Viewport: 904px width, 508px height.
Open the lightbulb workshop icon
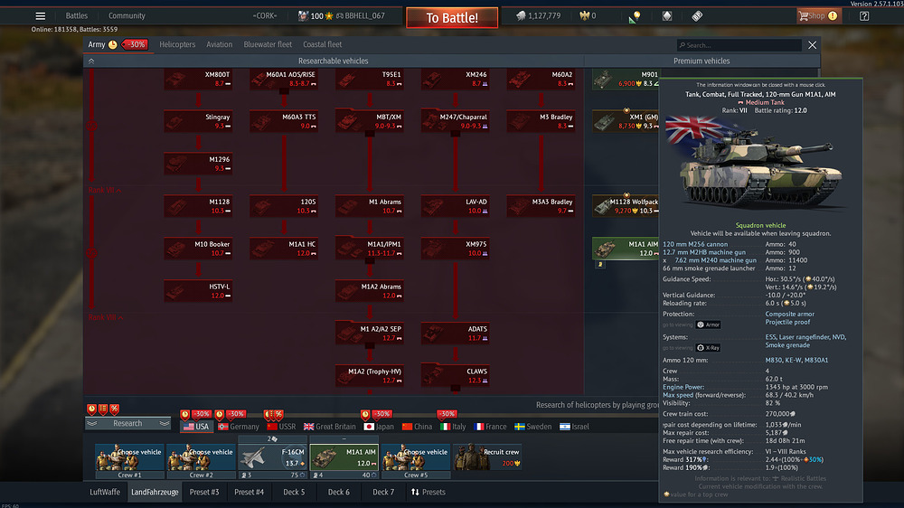coord(635,16)
